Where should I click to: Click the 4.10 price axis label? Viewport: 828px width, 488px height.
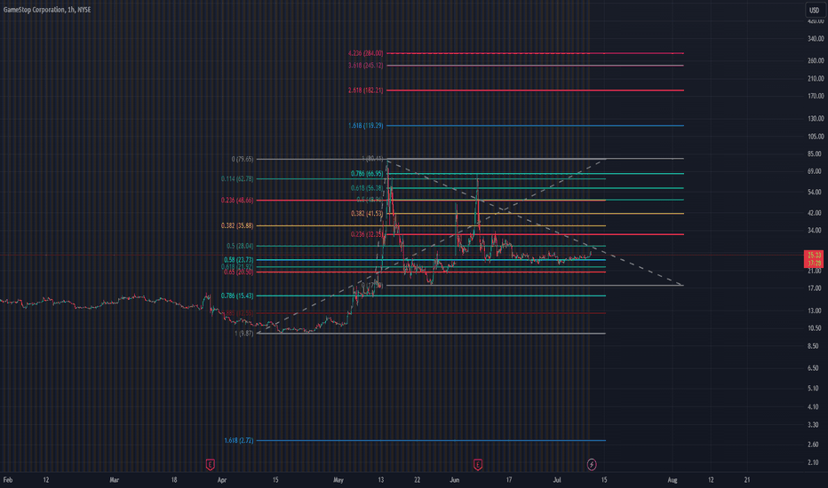tap(813, 406)
